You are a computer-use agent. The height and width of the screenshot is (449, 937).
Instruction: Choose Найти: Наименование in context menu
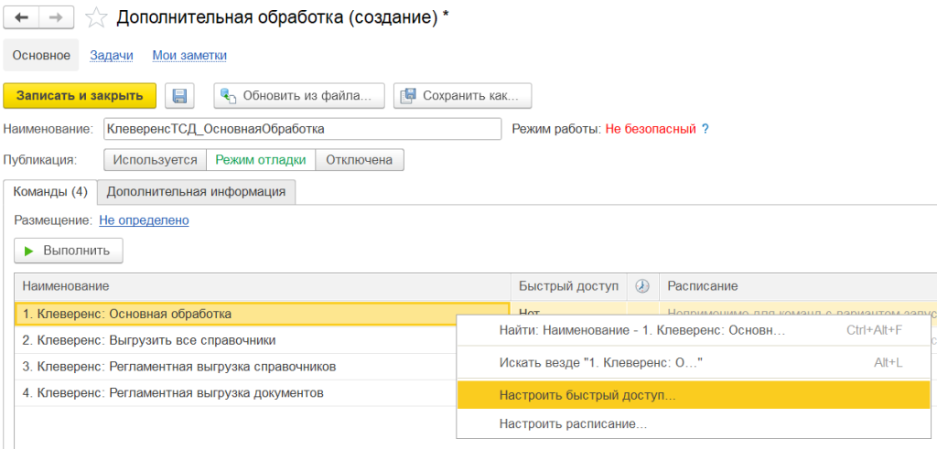click(x=694, y=330)
